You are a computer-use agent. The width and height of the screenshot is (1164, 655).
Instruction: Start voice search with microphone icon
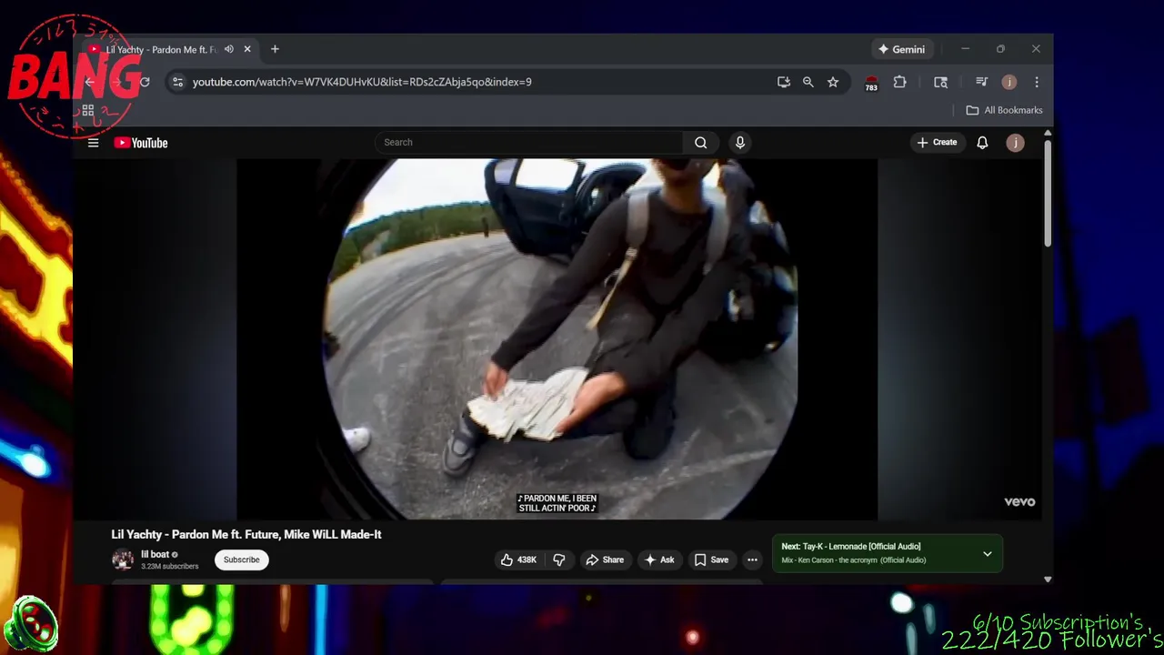click(740, 143)
